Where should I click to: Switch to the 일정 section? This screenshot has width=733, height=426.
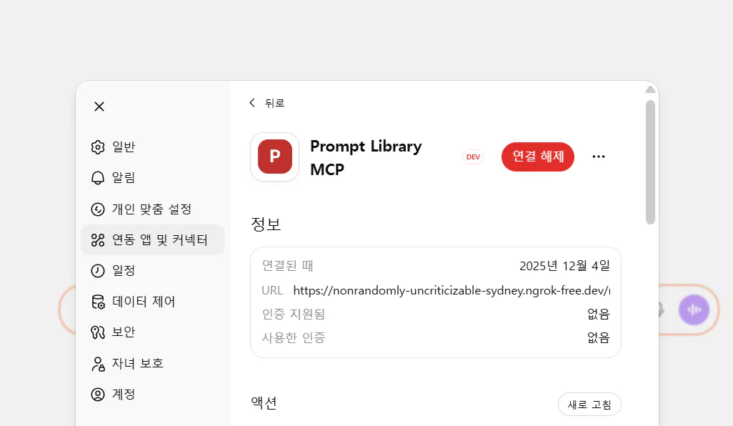97,270
